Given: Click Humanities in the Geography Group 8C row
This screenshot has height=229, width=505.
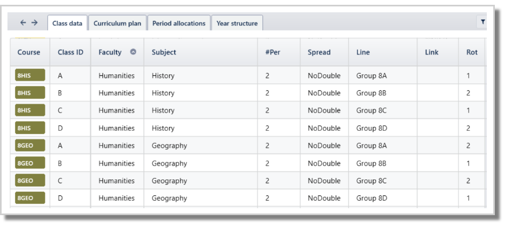Looking at the screenshot, I should click(x=116, y=181).
